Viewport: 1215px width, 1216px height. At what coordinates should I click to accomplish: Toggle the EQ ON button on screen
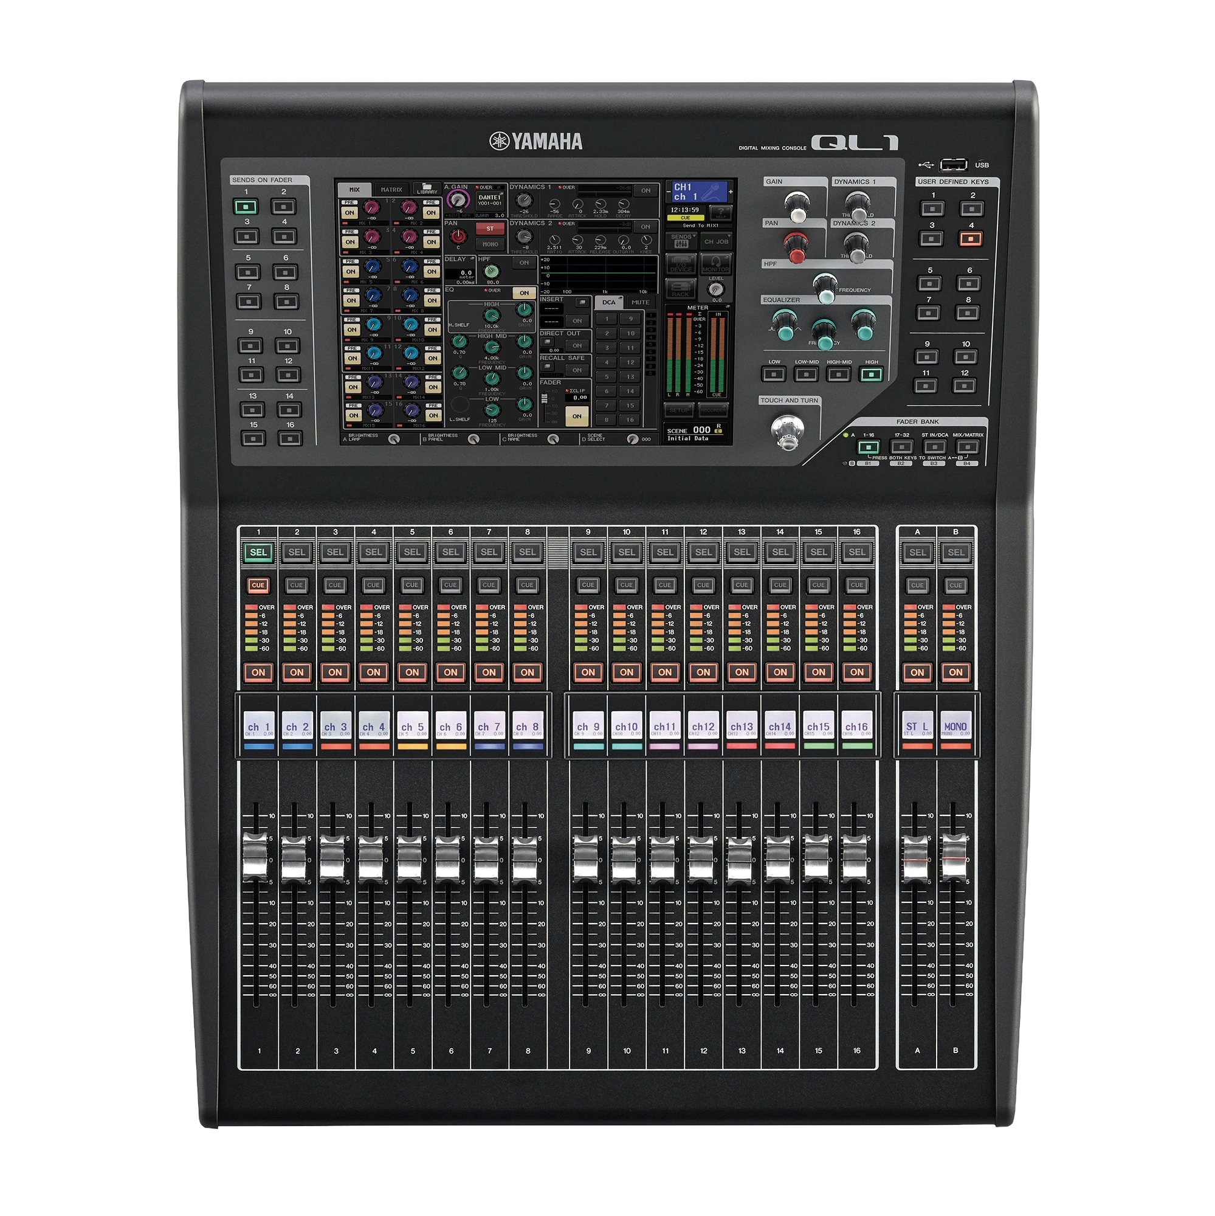[x=523, y=292]
